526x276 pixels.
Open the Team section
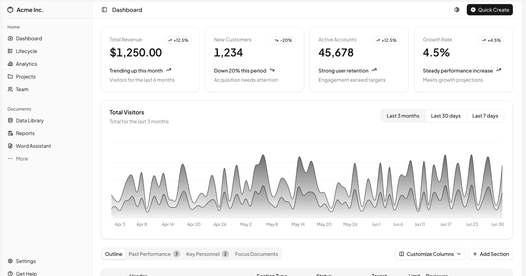[21, 89]
